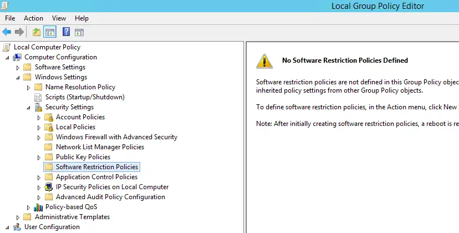Expand IP Security Policies on Local Computer
This screenshot has height=233, width=459.
click(39, 188)
